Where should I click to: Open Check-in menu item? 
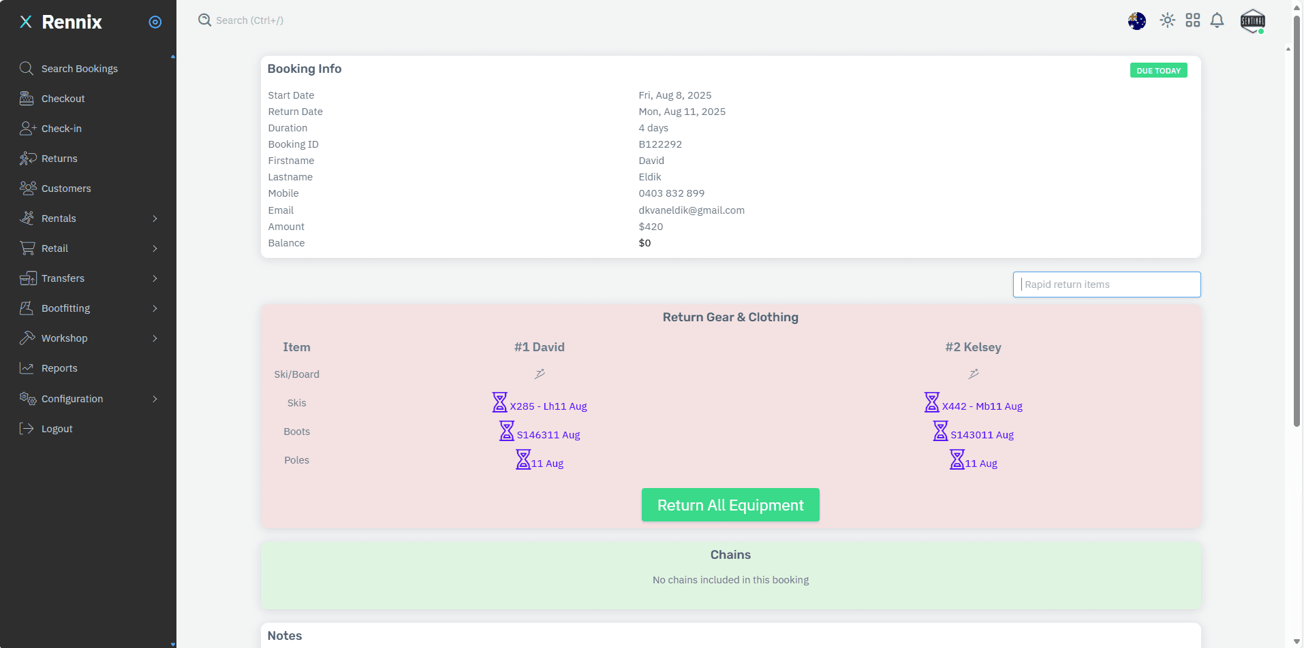[x=61, y=129]
